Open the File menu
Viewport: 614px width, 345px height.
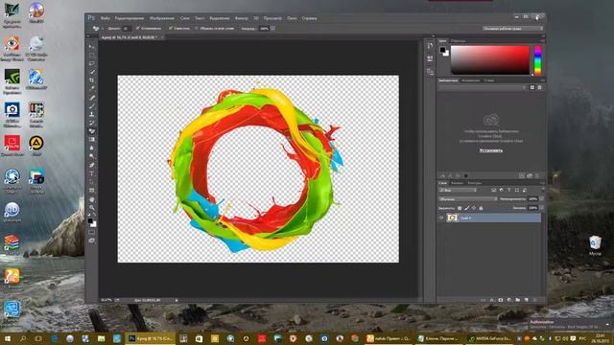tap(105, 18)
